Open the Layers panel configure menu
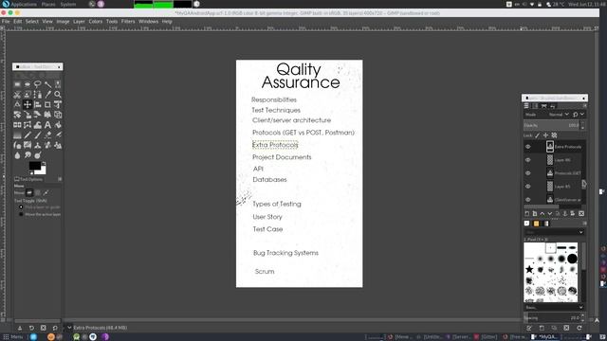The width and height of the screenshot is (607, 341). (584, 105)
